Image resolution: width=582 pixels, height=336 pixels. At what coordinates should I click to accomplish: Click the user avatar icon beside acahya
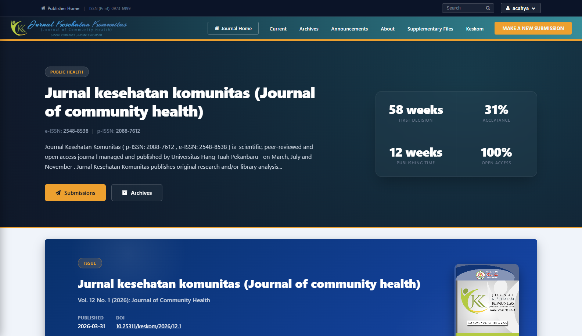point(508,8)
